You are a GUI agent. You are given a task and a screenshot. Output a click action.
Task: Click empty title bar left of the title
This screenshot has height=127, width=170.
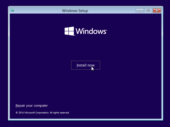tap(38, 11)
